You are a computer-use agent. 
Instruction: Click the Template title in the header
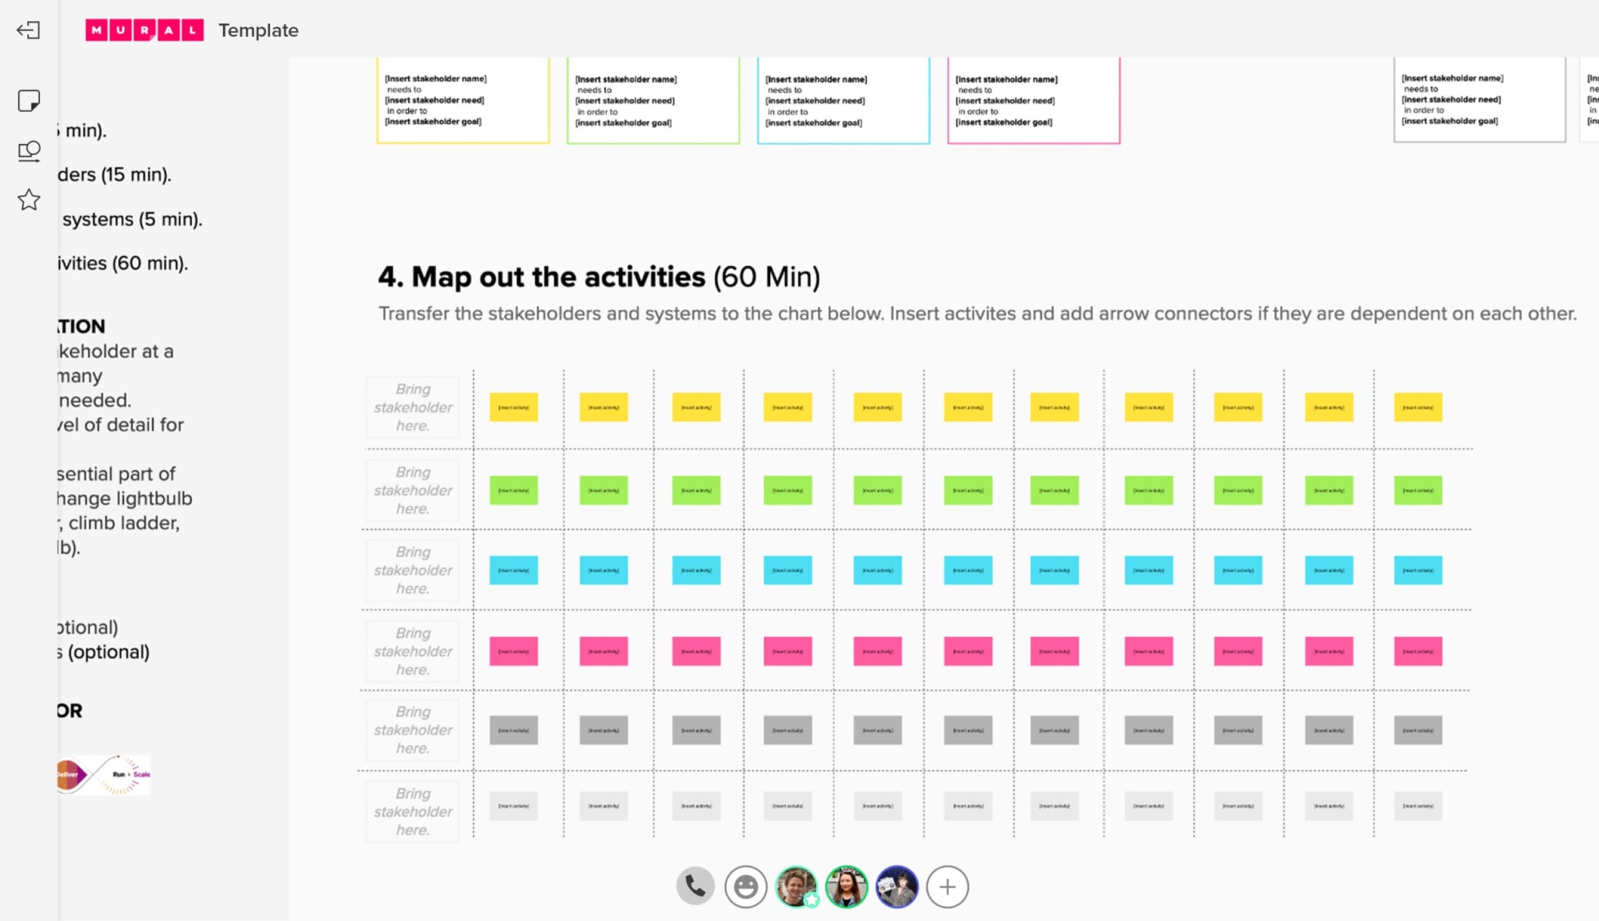258,30
